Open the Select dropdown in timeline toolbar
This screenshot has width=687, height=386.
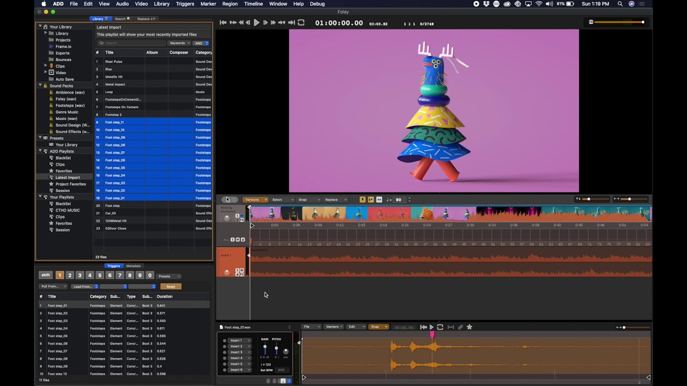click(x=282, y=200)
